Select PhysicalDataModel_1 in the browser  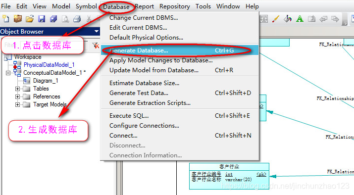point(49,65)
